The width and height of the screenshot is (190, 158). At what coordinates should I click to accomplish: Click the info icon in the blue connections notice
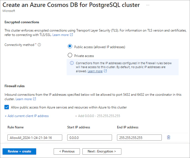pyautogui.click(x=72, y=63)
